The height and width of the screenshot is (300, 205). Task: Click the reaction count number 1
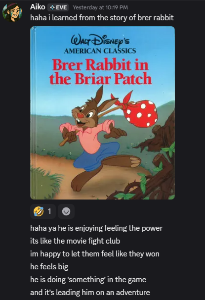[49, 211]
